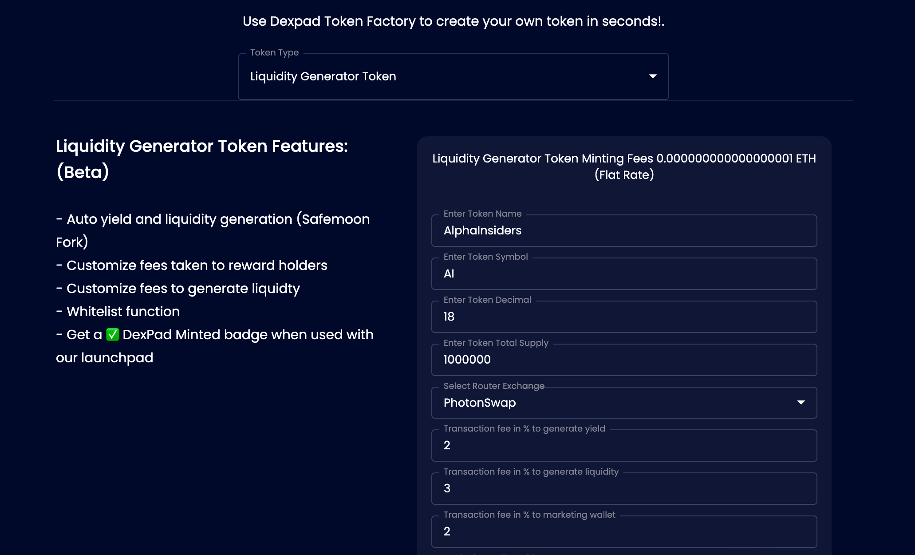Click the Liquidity Generator Token Features heading

tap(202, 159)
